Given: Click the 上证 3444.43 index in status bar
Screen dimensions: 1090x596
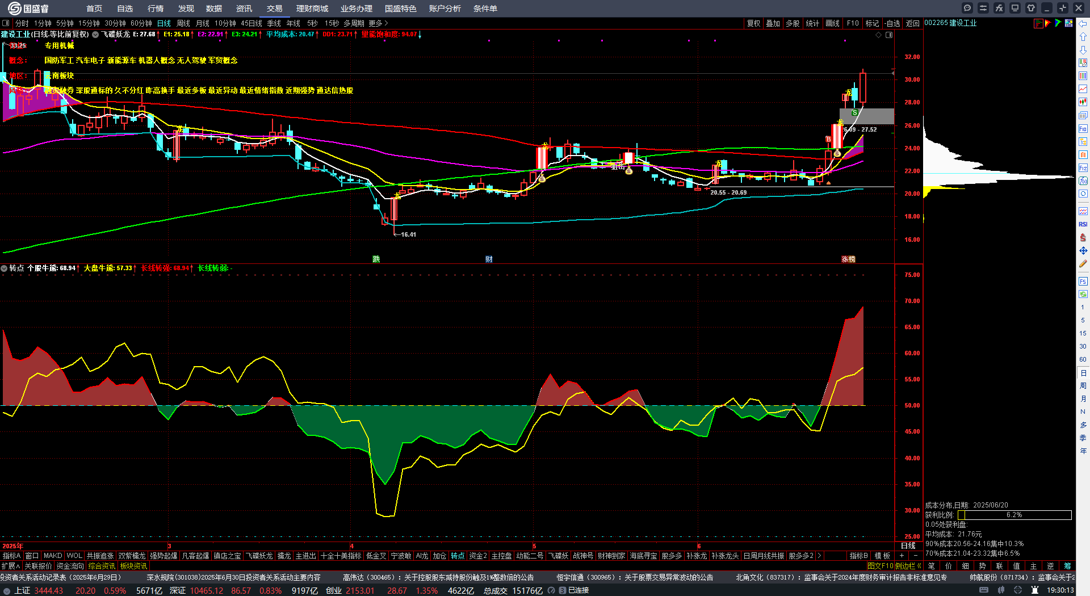Looking at the screenshot, I should (x=39, y=590).
